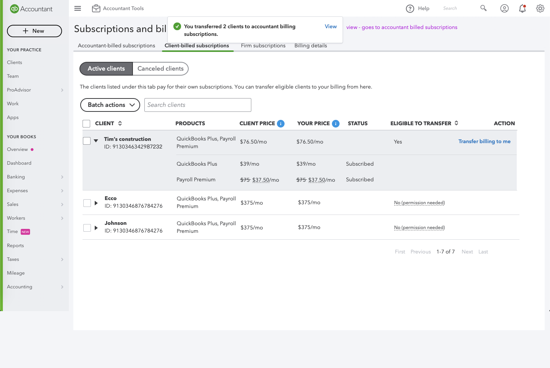The image size is (550, 368).
Task: Open the Firm subscriptions tab
Action: click(x=263, y=46)
